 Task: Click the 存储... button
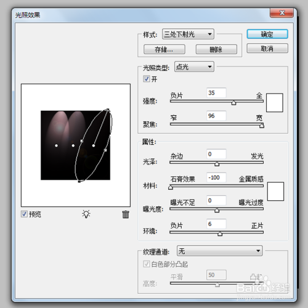(x=164, y=49)
